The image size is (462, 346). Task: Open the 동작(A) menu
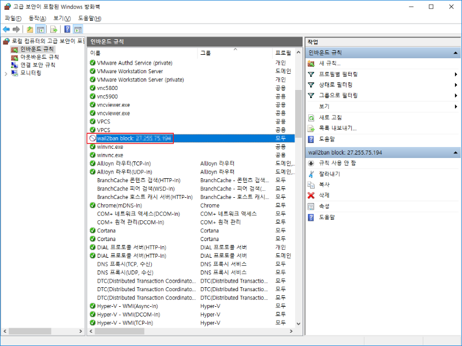pos(37,18)
